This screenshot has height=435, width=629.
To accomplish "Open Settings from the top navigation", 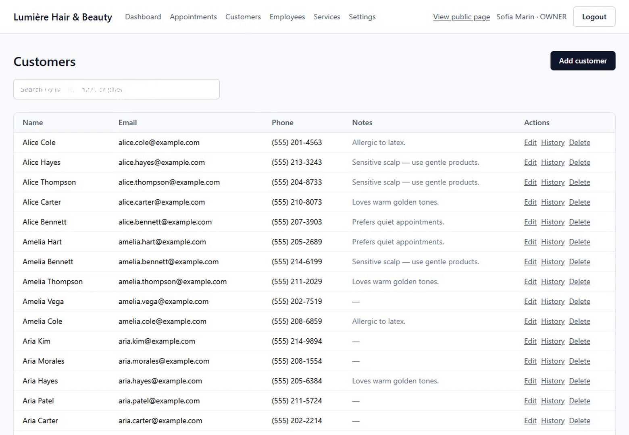I will (362, 17).
